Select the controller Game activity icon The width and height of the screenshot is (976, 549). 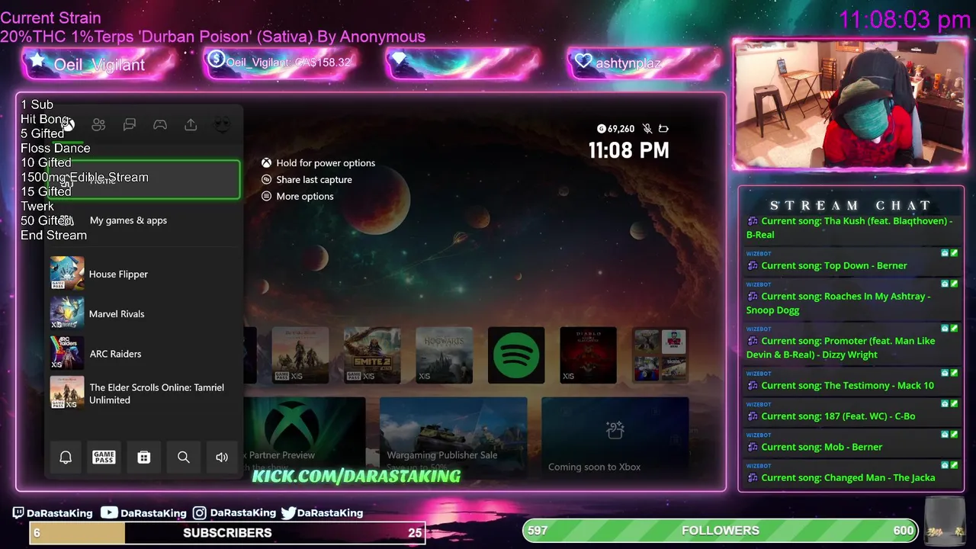coord(160,125)
